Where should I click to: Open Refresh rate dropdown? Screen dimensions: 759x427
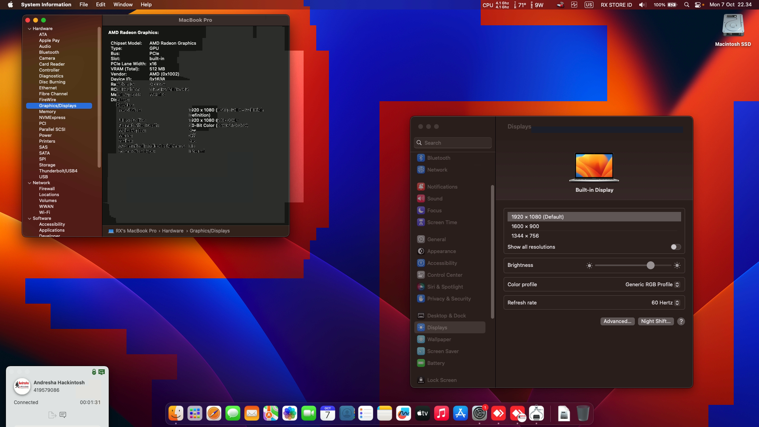click(x=665, y=303)
